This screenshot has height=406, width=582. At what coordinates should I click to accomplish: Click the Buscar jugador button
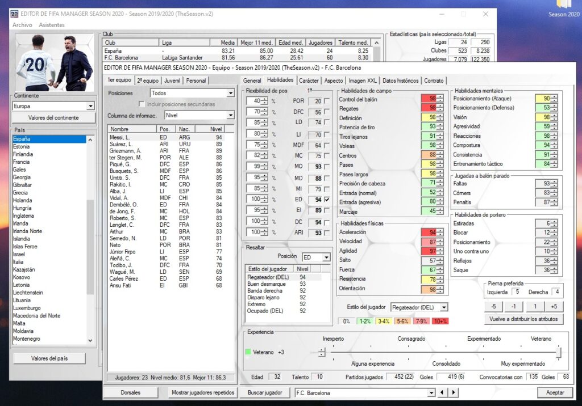tap(265, 392)
